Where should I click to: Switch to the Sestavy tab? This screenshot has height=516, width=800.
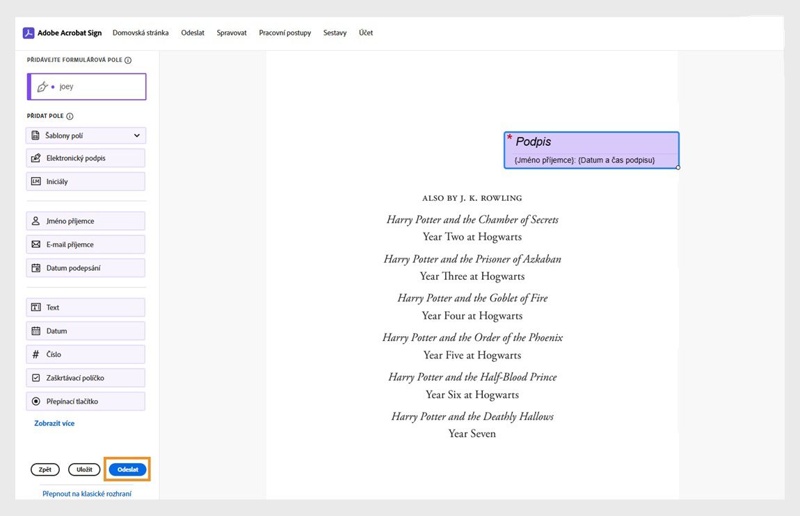(335, 33)
